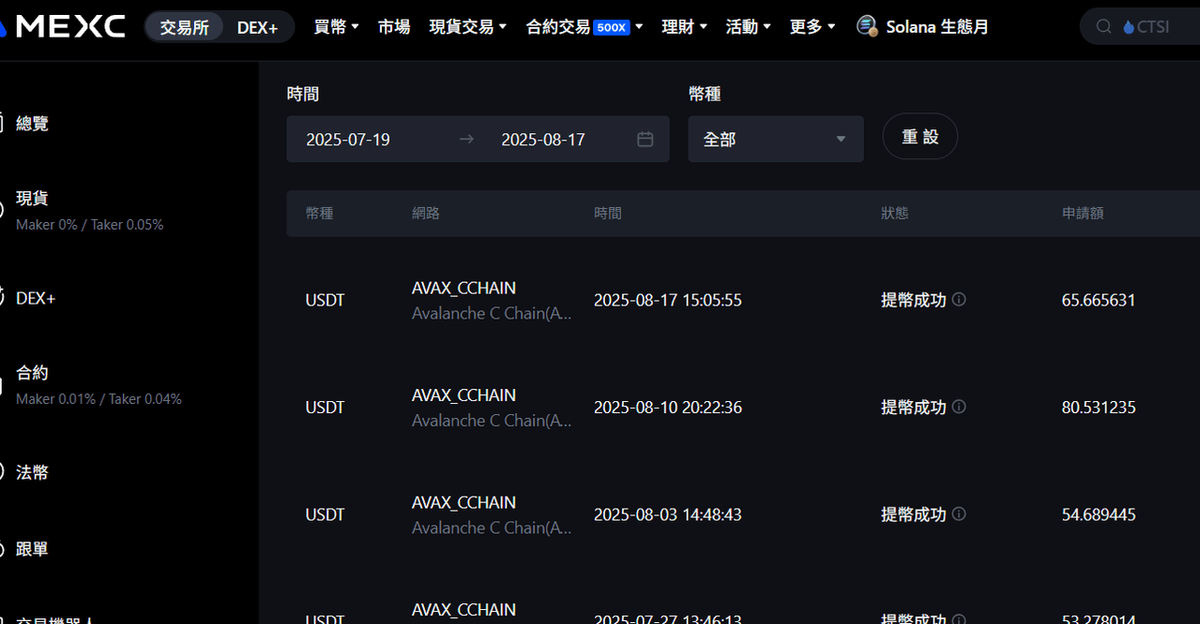
Task: Click USDT in the 2025-08-10 row
Action: click(x=325, y=408)
